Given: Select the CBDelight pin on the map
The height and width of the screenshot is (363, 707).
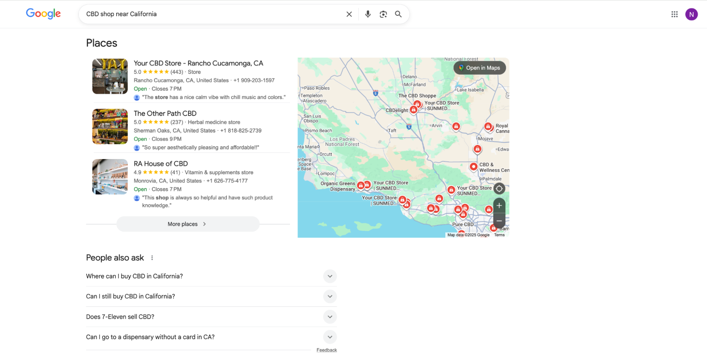Looking at the screenshot, I should pos(413,110).
